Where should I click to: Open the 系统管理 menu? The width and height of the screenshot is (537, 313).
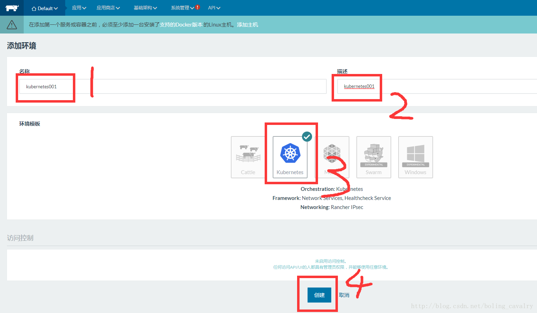[x=182, y=8]
